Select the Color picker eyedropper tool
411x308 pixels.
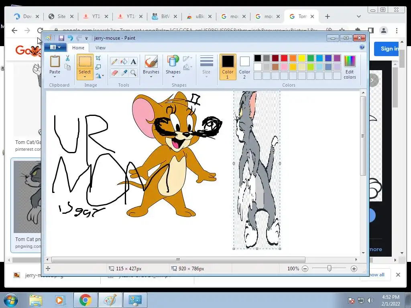pos(124,73)
